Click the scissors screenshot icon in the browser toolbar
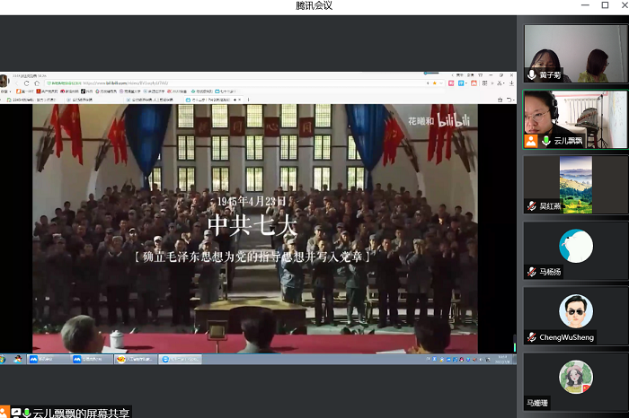Viewport: 629px width, 418px height. [500, 83]
